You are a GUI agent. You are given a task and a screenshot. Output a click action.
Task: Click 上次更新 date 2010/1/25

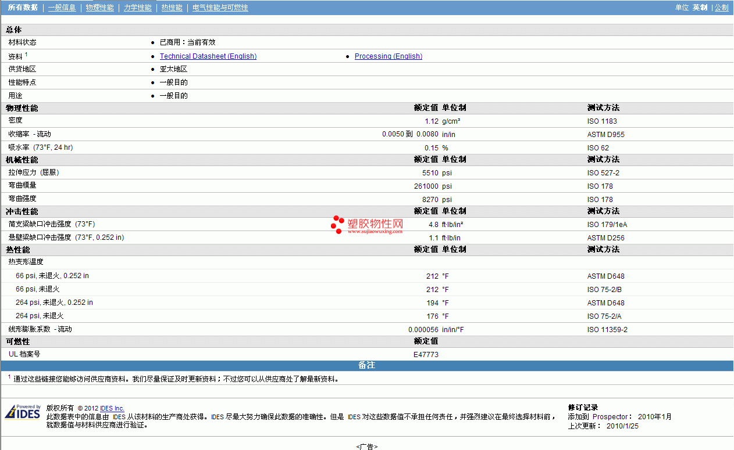click(x=622, y=426)
